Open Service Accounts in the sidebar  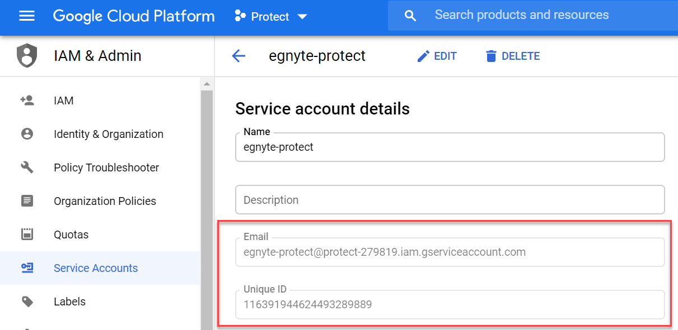96,268
